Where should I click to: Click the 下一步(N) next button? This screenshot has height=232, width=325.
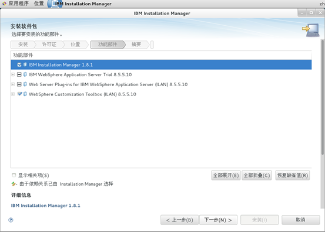(x=218, y=220)
